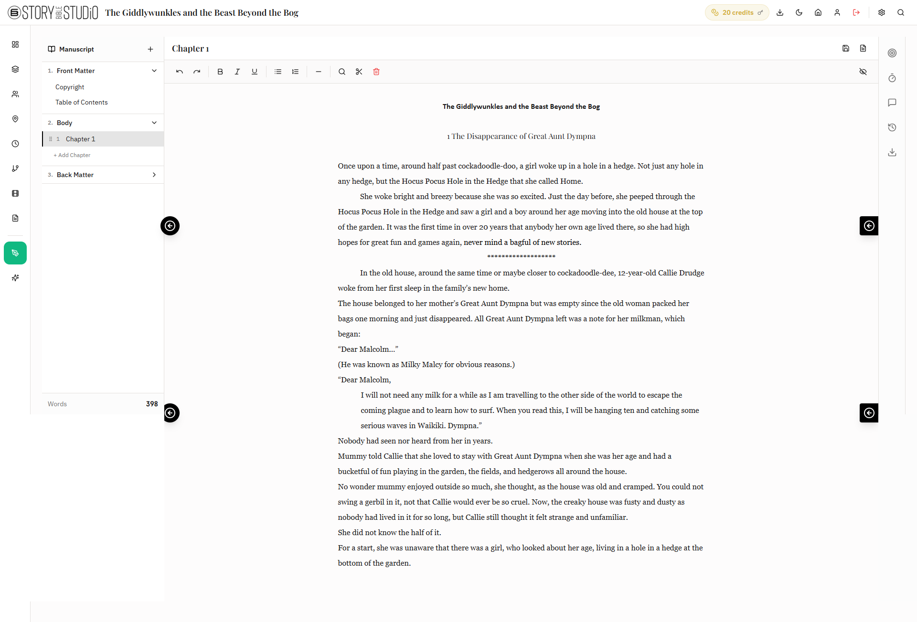Viewport: 917px width, 622px height.
Task: Click lower right square back-arrow button
Action: (x=869, y=413)
